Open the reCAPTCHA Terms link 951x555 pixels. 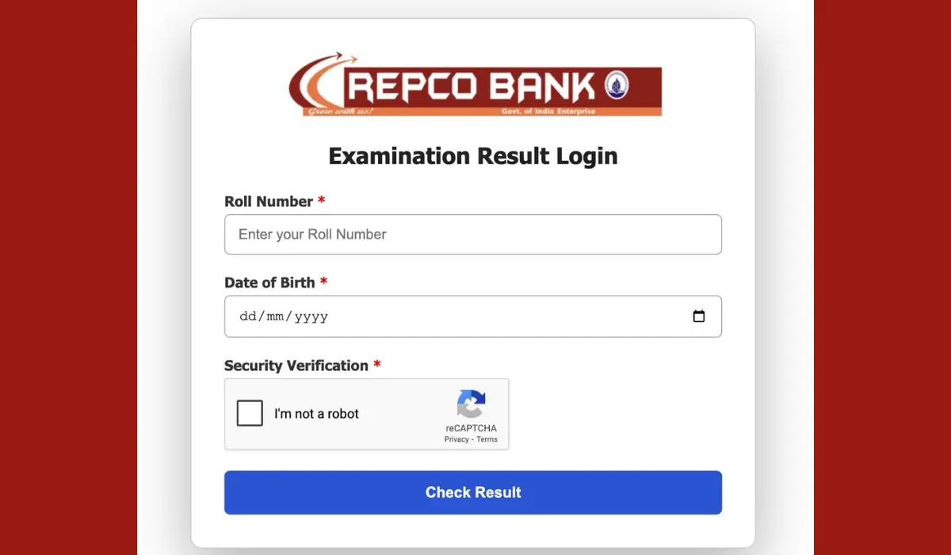point(489,438)
